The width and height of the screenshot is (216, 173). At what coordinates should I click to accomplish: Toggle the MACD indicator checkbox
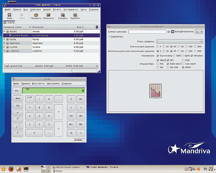click(x=158, y=60)
